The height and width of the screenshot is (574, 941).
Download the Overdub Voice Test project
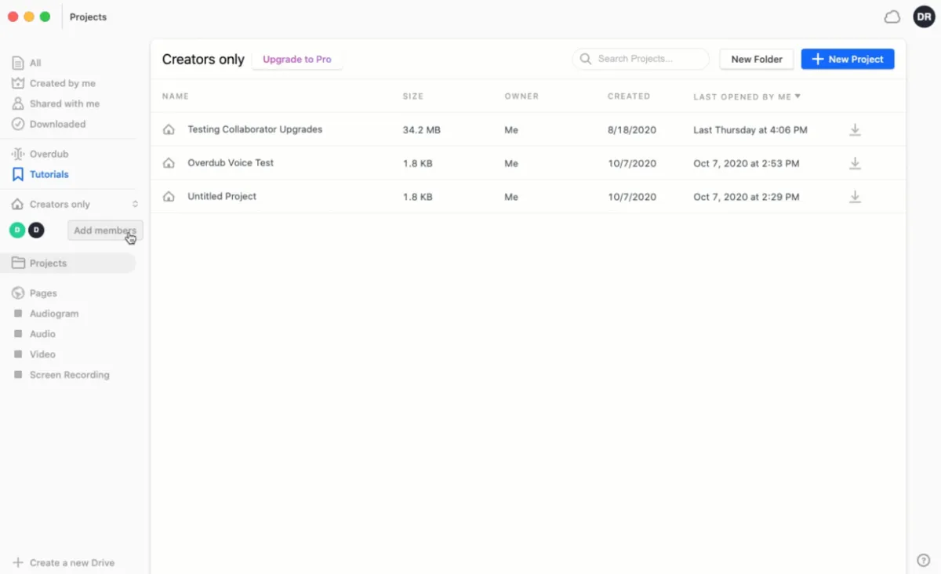point(855,164)
